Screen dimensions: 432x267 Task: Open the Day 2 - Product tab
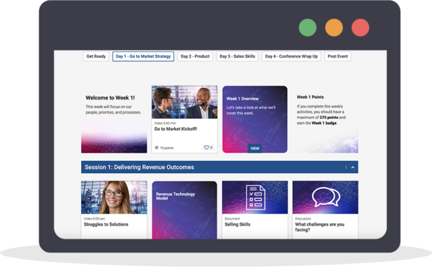[x=195, y=56]
